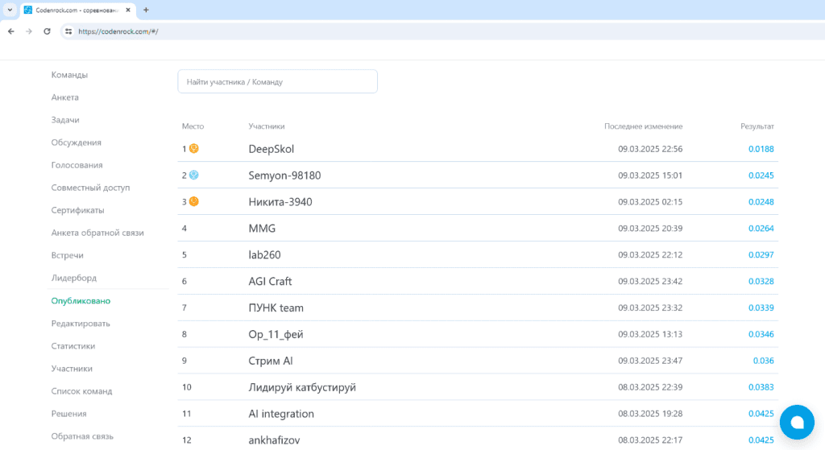825x450 pixels.
Task: Select Редактировать in the sidebar
Action: 81,324
